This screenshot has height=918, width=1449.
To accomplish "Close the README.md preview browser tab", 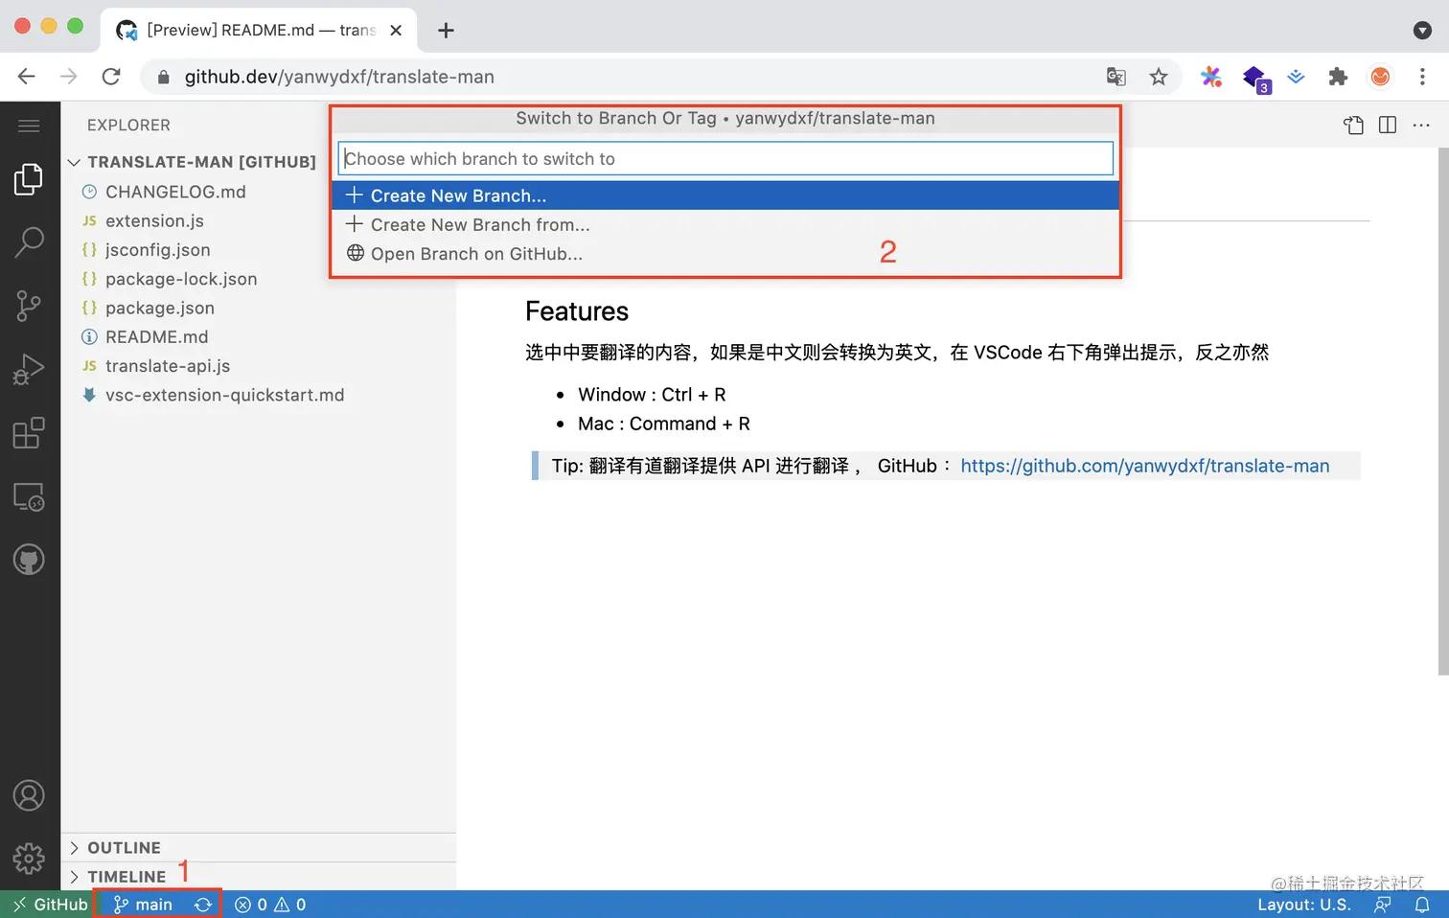I will pyautogui.click(x=396, y=31).
